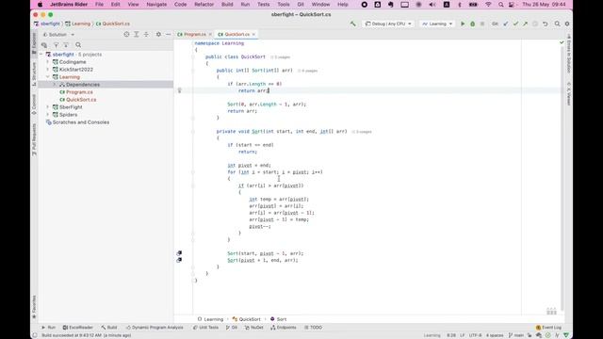The image size is (603, 339).
Task: Click Git update project arrow icon
Action: point(506,24)
